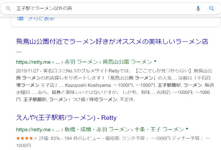Viewport: 221px width, 150px height.
Task: Click the ellipsis under the first result title
Action: pyautogui.click(x=18, y=52)
